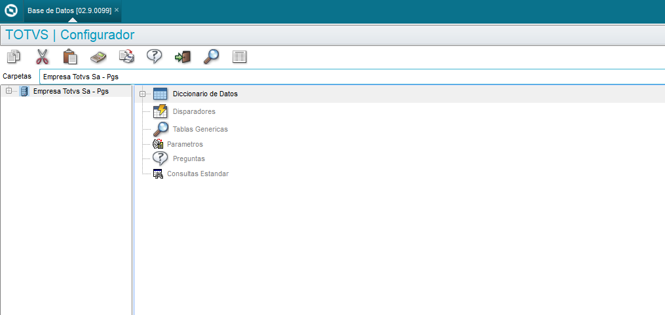
Task: Expand the Diccionario de Datos node
Action: pyautogui.click(x=143, y=94)
